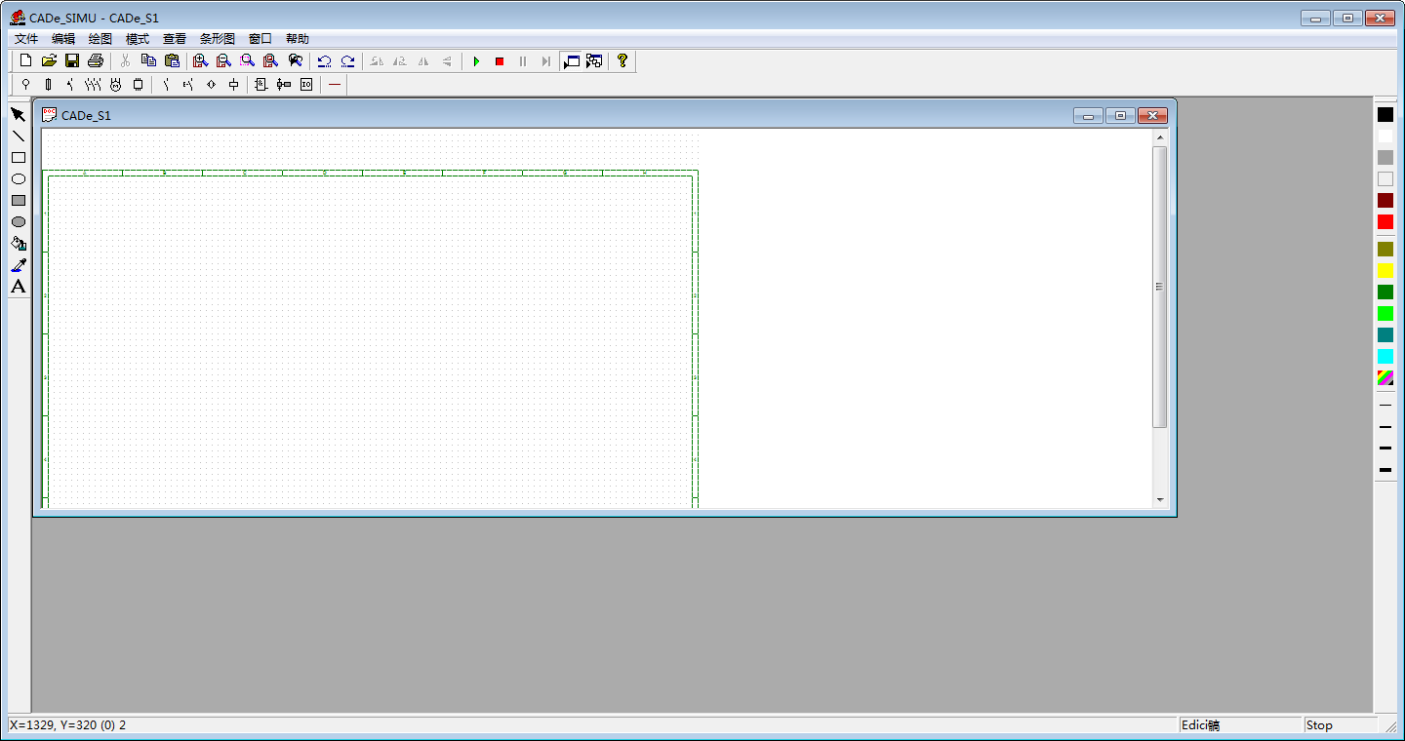Open the 条形图 menu
The image size is (1405, 741).
click(x=218, y=39)
